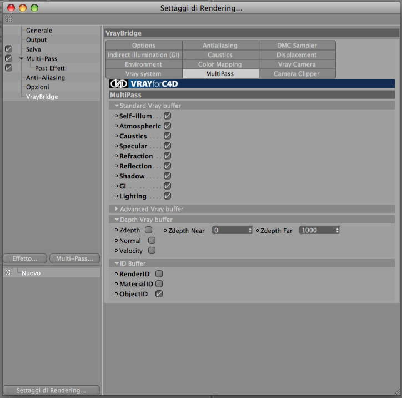Click the animation dot beside Zdepth Far
Screen dimensions: 402x398
point(258,231)
